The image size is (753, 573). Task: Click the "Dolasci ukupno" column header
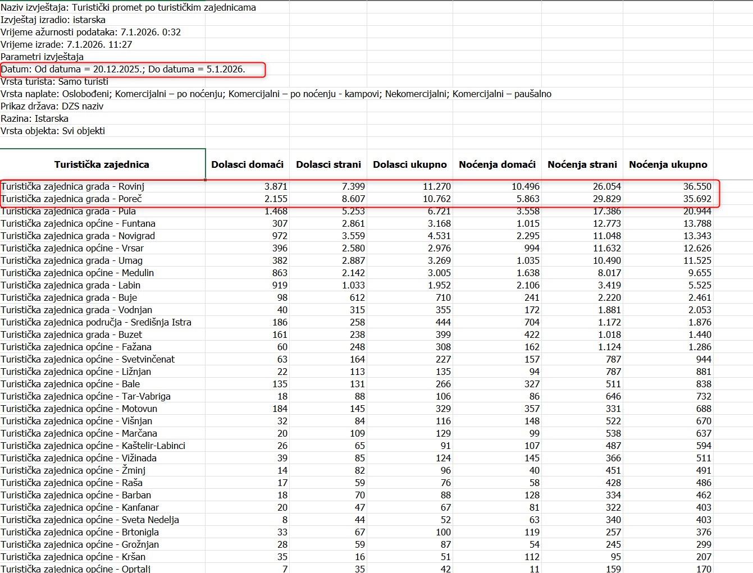[410, 164]
